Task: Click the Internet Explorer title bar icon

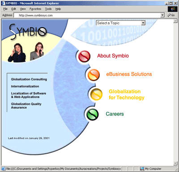Action: point(4,3)
